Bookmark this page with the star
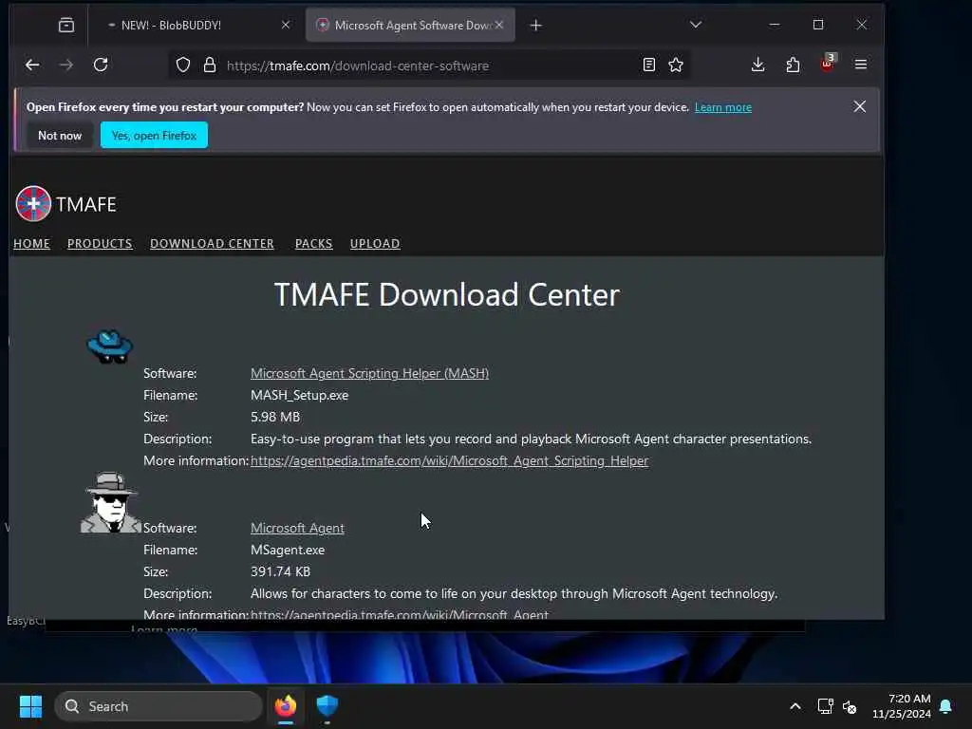The height and width of the screenshot is (729, 972). pos(676,65)
